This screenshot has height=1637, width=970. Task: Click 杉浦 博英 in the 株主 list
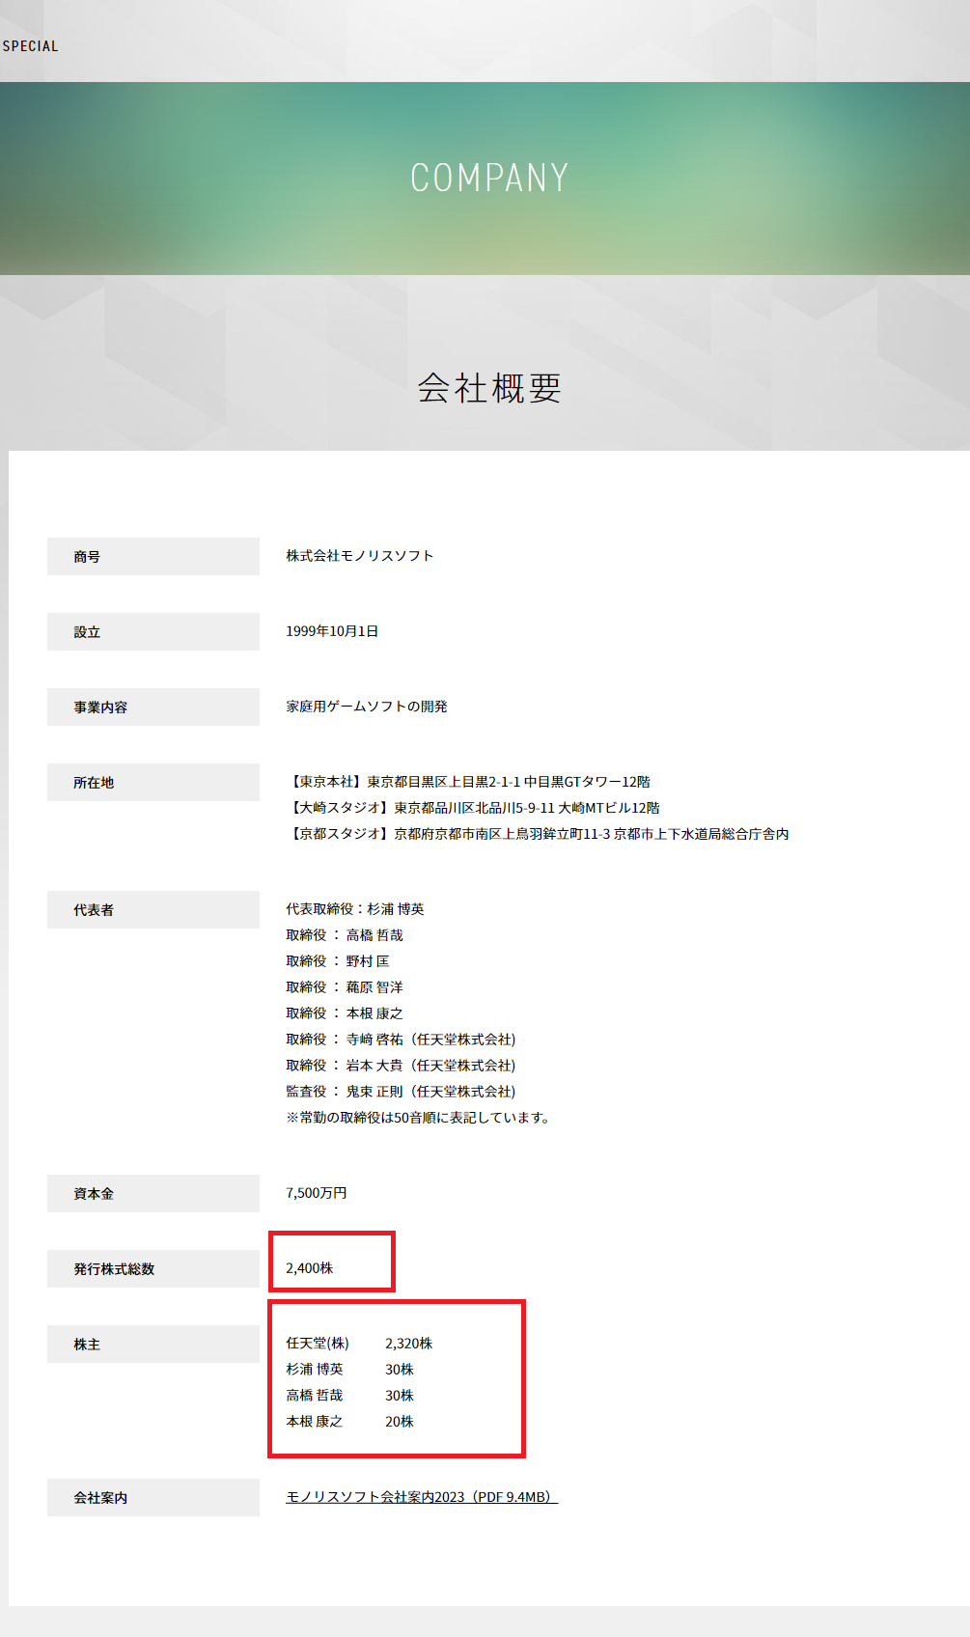315,1370
